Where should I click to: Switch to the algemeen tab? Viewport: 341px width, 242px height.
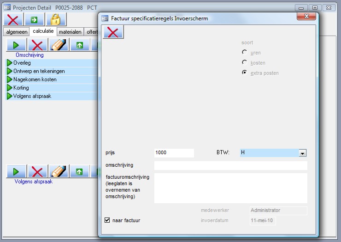click(x=17, y=32)
